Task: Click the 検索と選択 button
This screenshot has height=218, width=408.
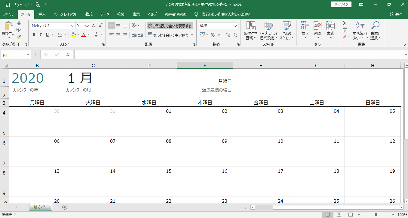Action: [x=376, y=30]
